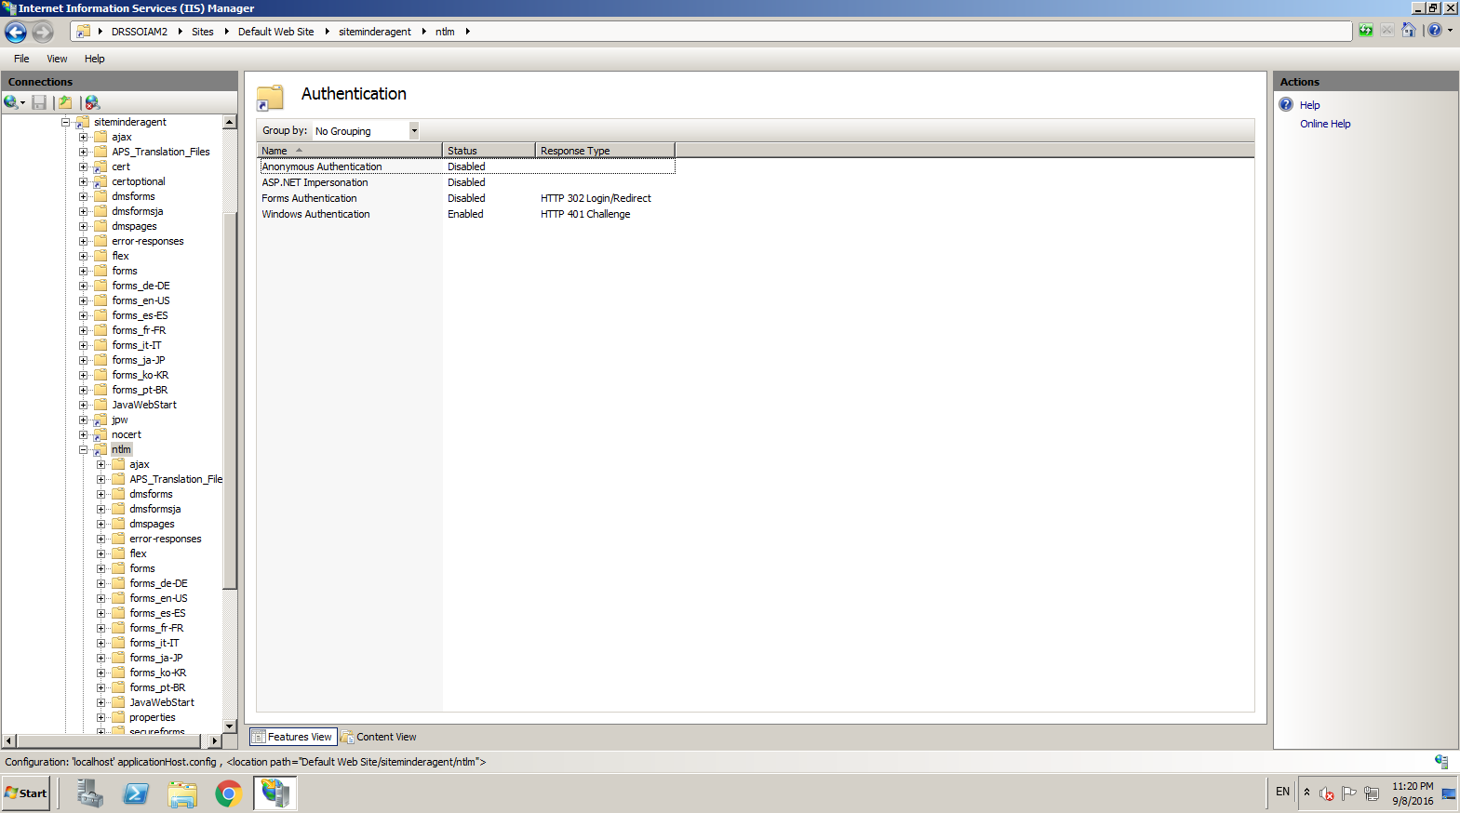Click the Authentication page header folder icon

pos(270,97)
